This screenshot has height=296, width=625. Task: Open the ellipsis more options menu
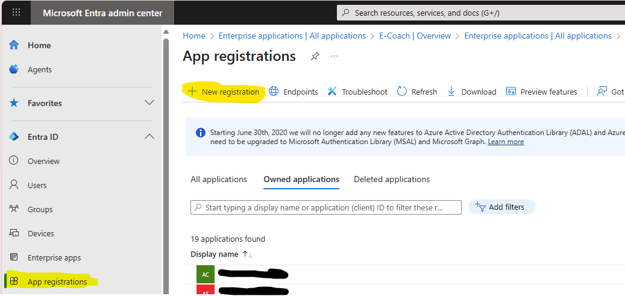coord(334,56)
